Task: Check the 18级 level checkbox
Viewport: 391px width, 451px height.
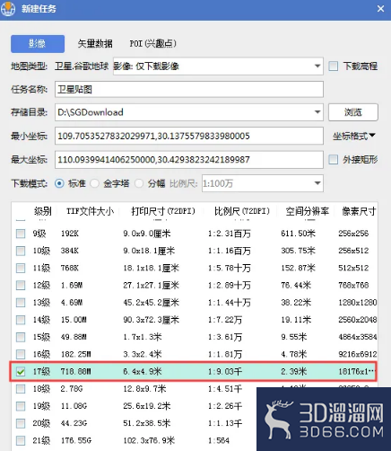Action: click(21, 389)
